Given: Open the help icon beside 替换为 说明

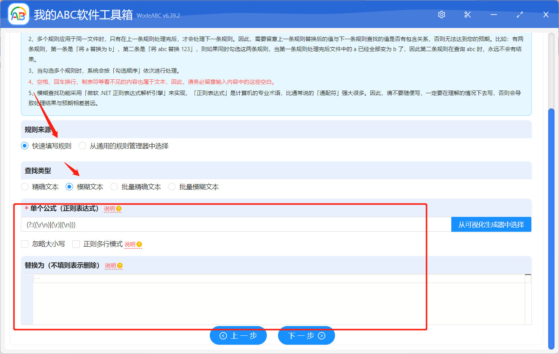Looking at the screenshot, I should pos(119,265).
